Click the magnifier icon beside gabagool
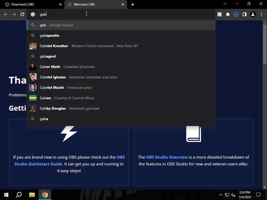267x200 pixels. tap(33, 56)
